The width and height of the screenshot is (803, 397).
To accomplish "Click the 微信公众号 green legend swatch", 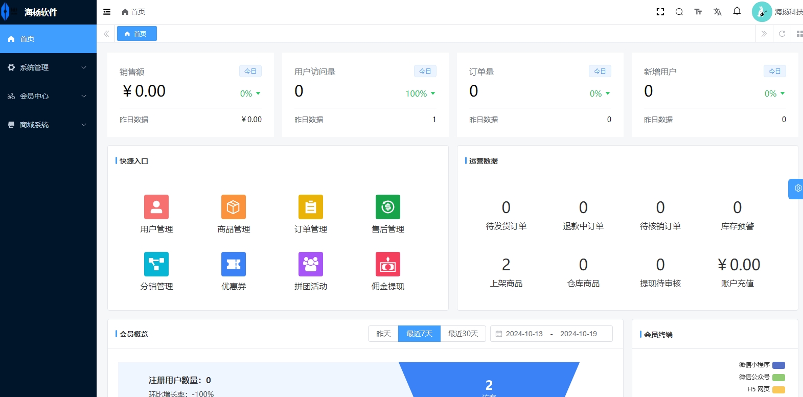I will (x=778, y=377).
